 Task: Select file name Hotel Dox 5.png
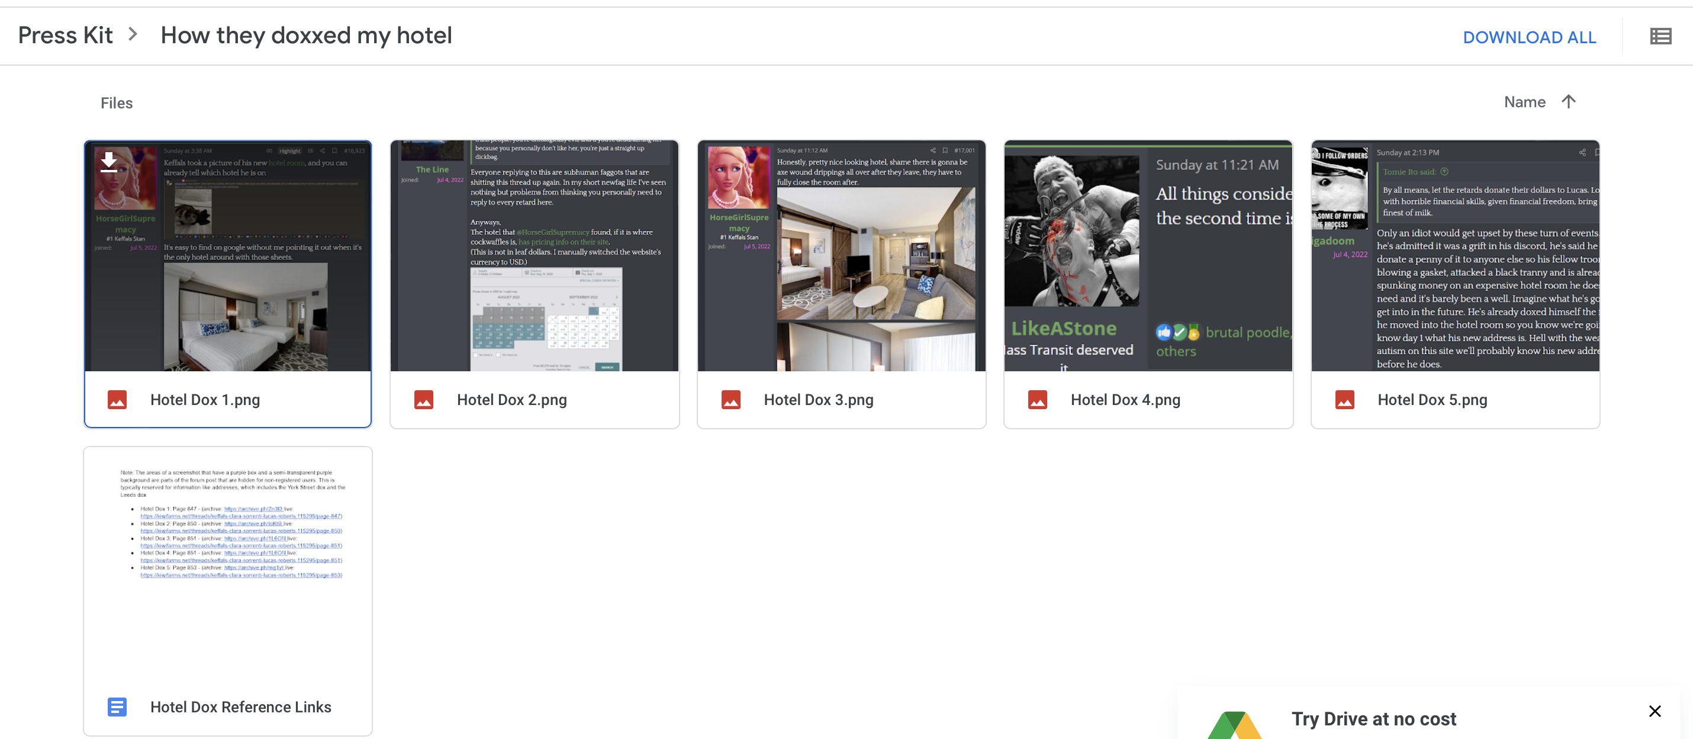pos(1433,400)
